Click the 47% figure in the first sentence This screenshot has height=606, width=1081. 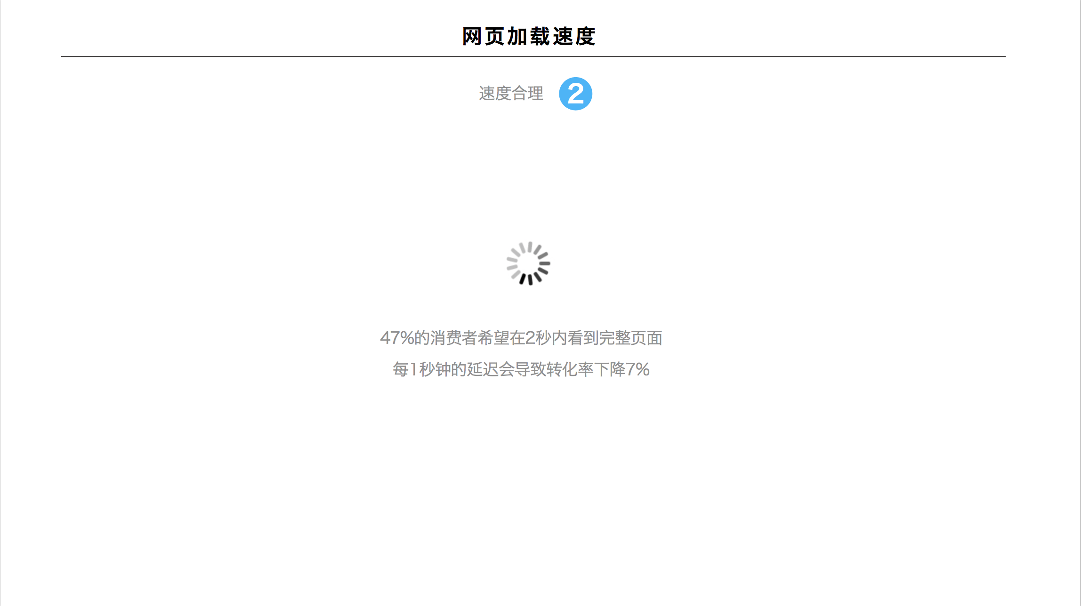click(x=397, y=338)
